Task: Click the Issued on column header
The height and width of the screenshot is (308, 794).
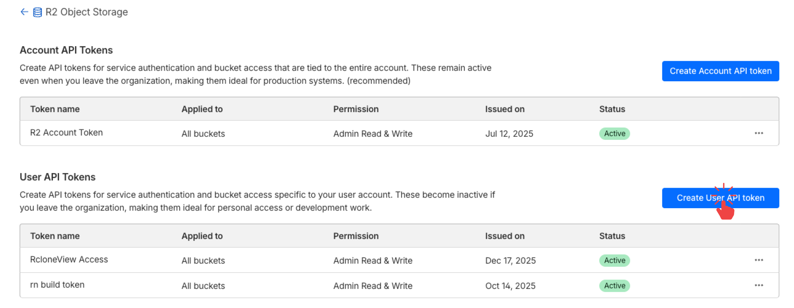Action: click(505, 109)
